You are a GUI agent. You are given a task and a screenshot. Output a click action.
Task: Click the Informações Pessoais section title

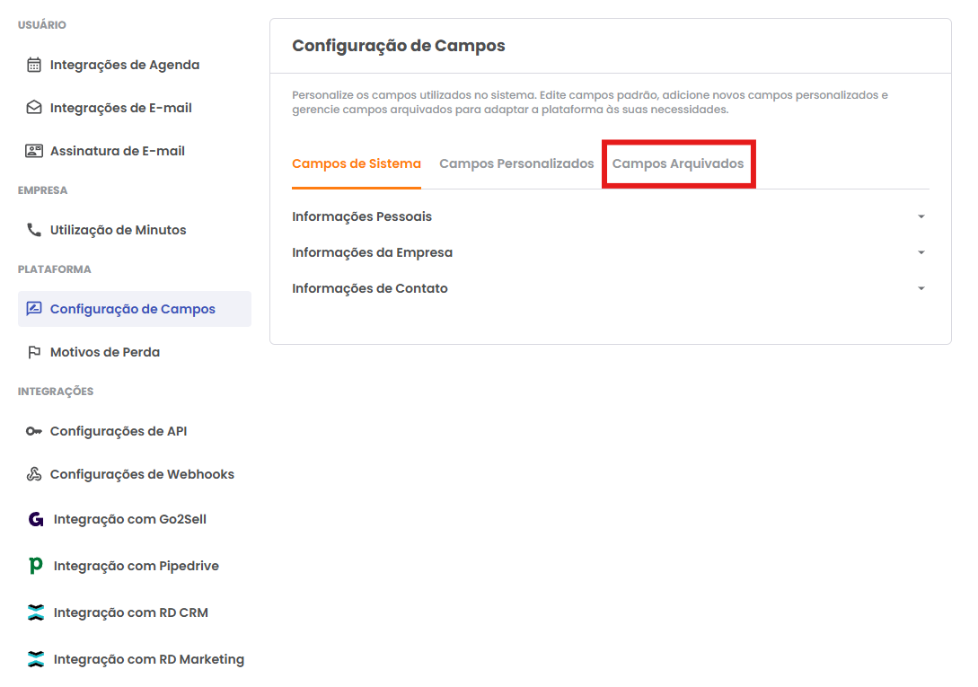point(362,216)
